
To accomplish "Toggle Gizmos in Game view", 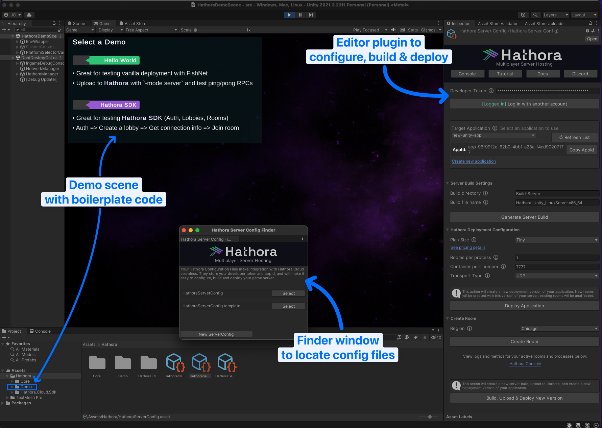I will 428,30.
